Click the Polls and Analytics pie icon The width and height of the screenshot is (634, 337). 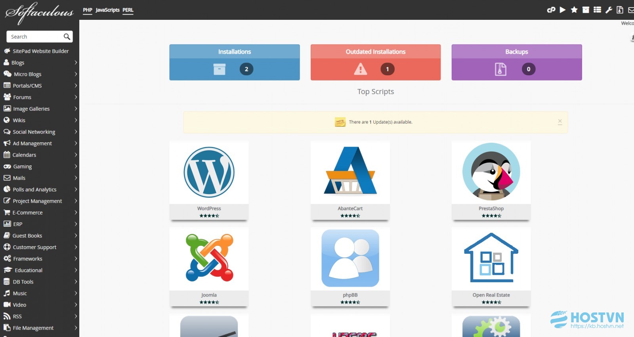[7, 190]
